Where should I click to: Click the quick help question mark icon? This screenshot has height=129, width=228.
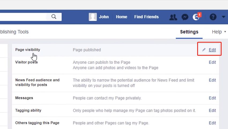pos(213,17)
